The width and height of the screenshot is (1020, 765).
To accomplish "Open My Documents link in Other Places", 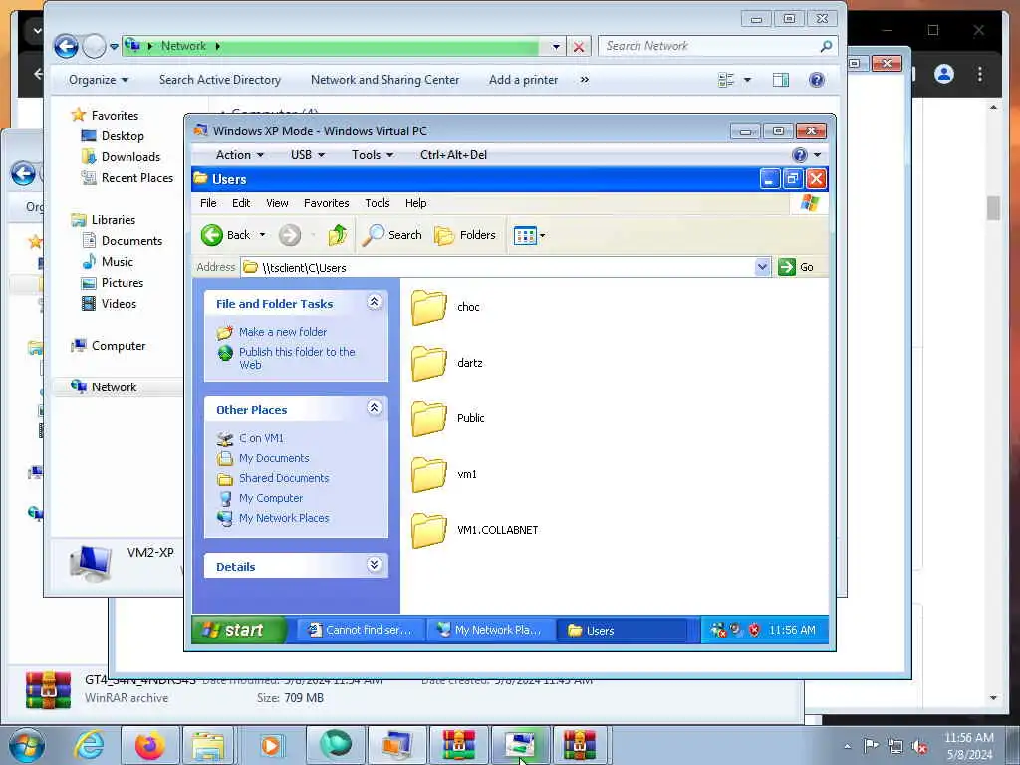I will (274, 458).
